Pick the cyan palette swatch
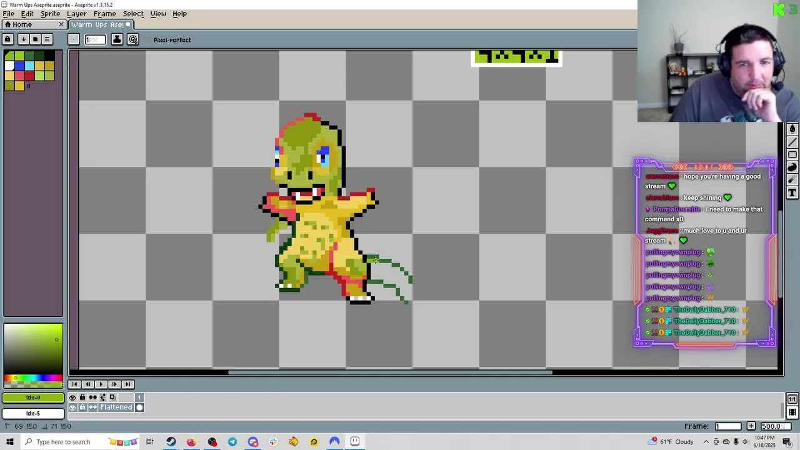This screenshot has height=450, width=800. [29, 66]
